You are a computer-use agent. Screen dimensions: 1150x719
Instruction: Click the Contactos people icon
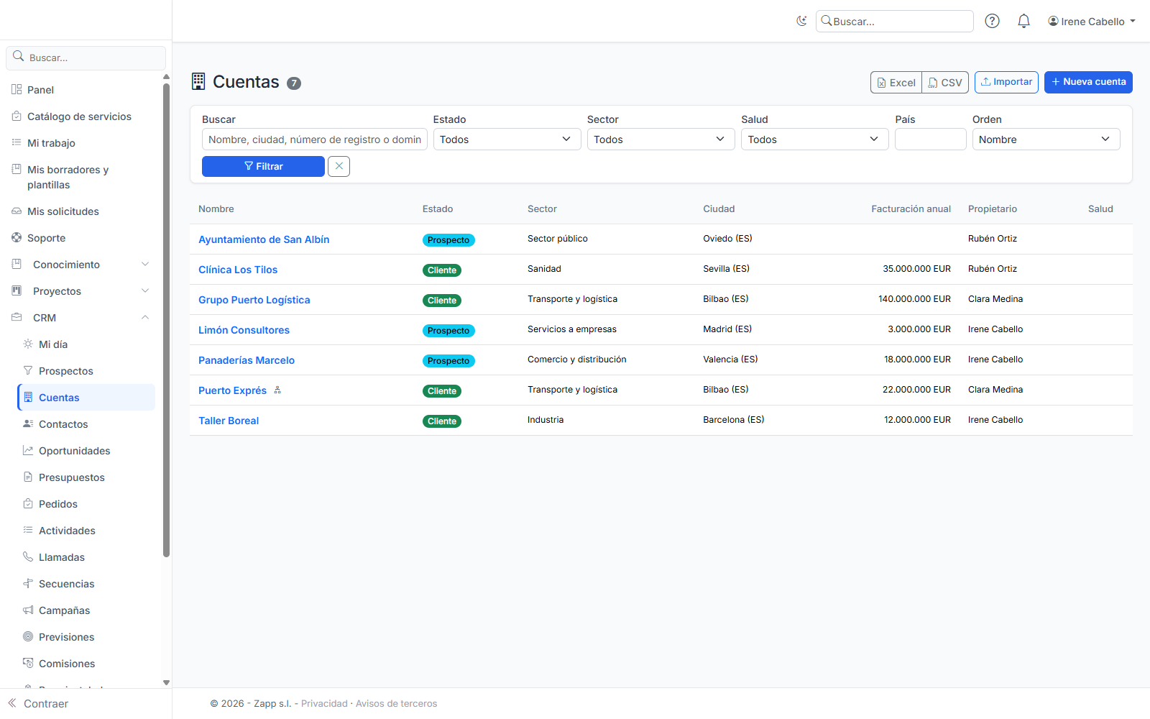[x=28, y=423]
